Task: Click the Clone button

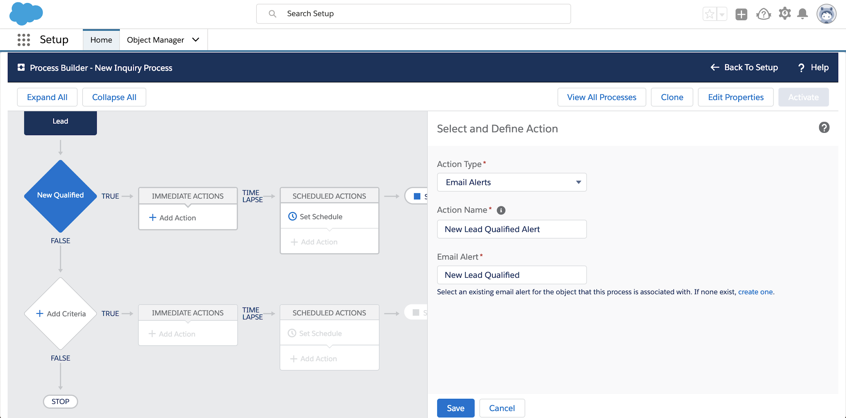Action: click(x=672, y=97)
